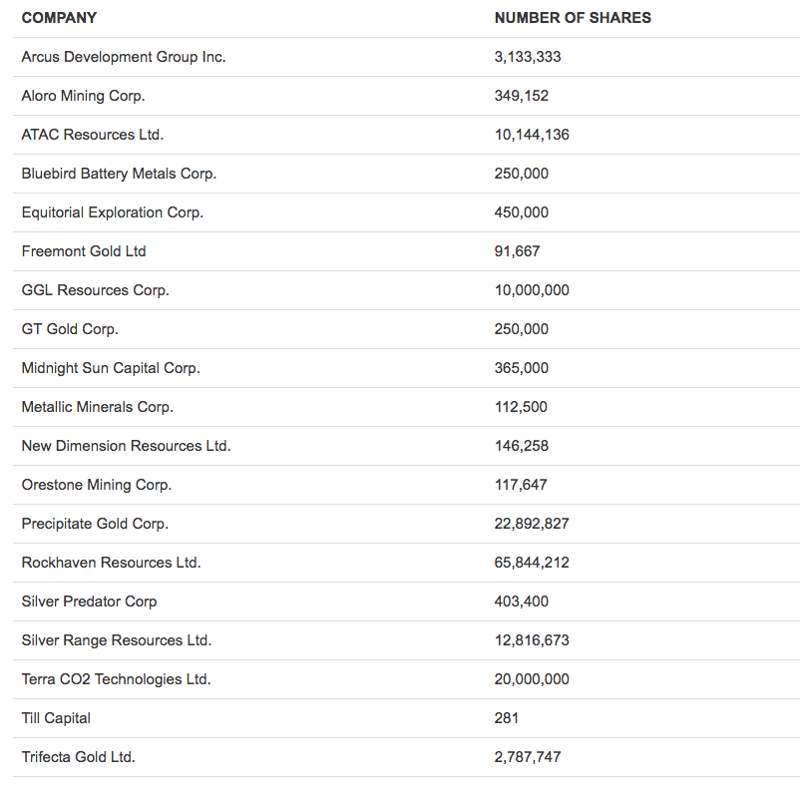The image size is (800, 802).
Task: Select Arcus Development Group Inc. row
Action: pos(406,57)
